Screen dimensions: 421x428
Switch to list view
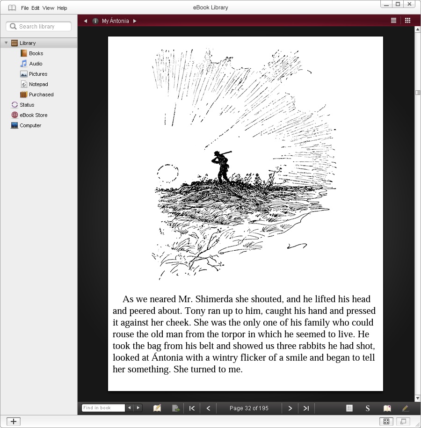click(393, 21)
